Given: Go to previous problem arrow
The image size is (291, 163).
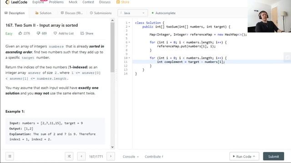Looking at the screenshot, I should [x=81, y=156].
